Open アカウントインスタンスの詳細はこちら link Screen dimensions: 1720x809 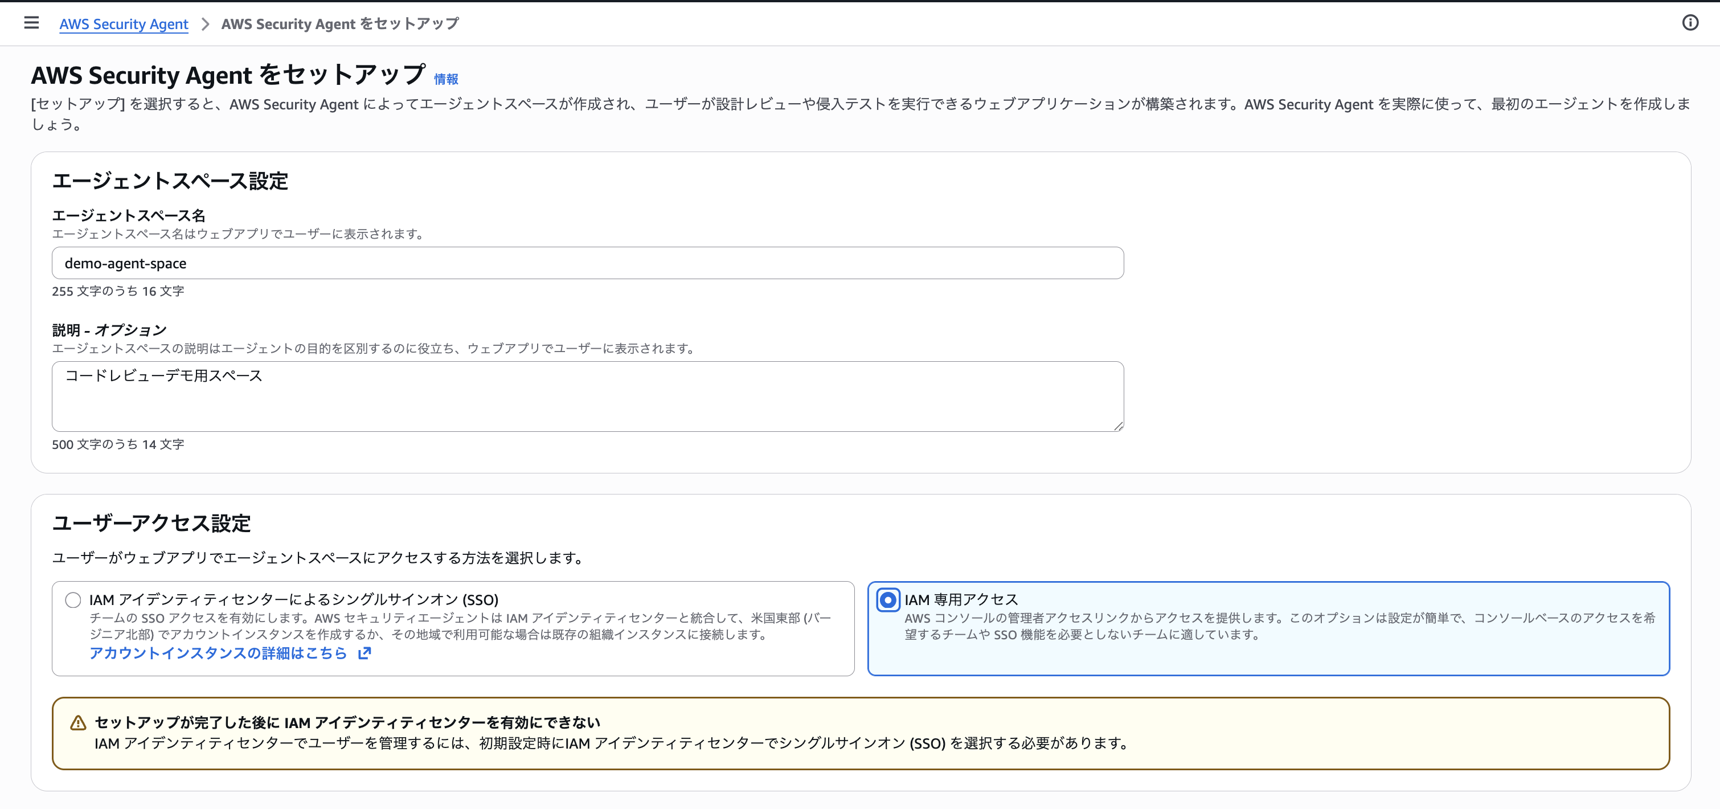point(220,653)
